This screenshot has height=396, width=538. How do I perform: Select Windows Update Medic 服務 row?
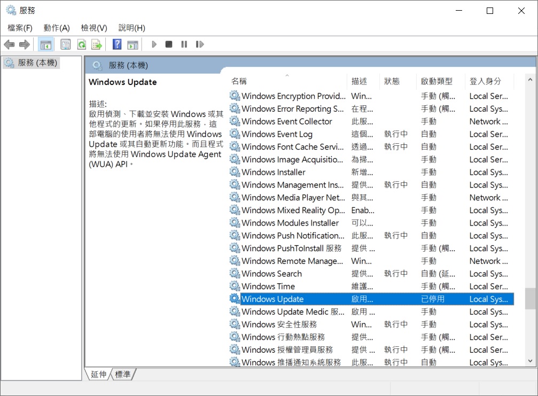[x=372, y=312]
